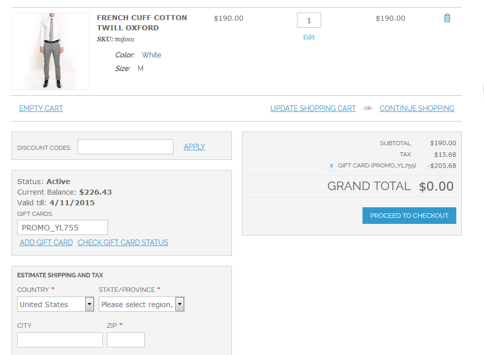This screenshot has height=355, width=484.
Task: Add the entered gift card
Action: [46, 242]
